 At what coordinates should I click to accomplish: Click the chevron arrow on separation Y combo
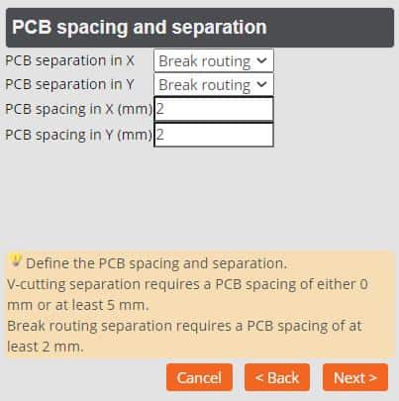pyautogui.click(x=261, y=84)
